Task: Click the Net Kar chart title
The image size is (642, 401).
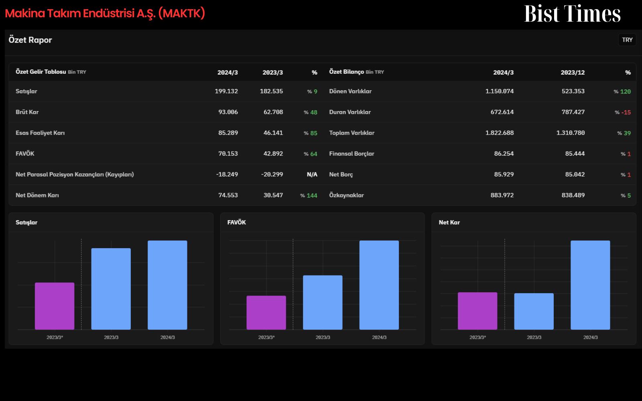Action: click(449, 223)
